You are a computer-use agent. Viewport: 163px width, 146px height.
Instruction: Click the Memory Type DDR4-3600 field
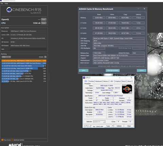click(x=119, y=56)
